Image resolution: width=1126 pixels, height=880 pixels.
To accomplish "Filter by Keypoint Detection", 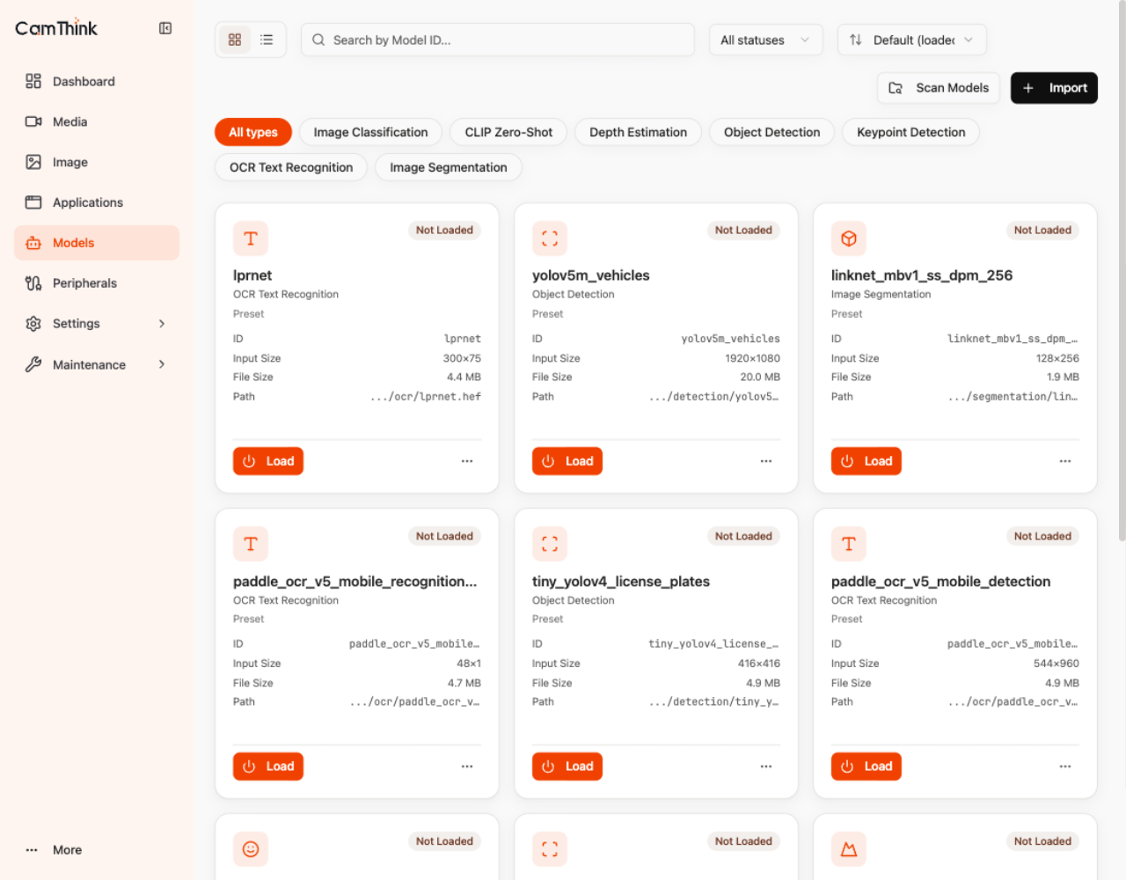I will 911,132.
